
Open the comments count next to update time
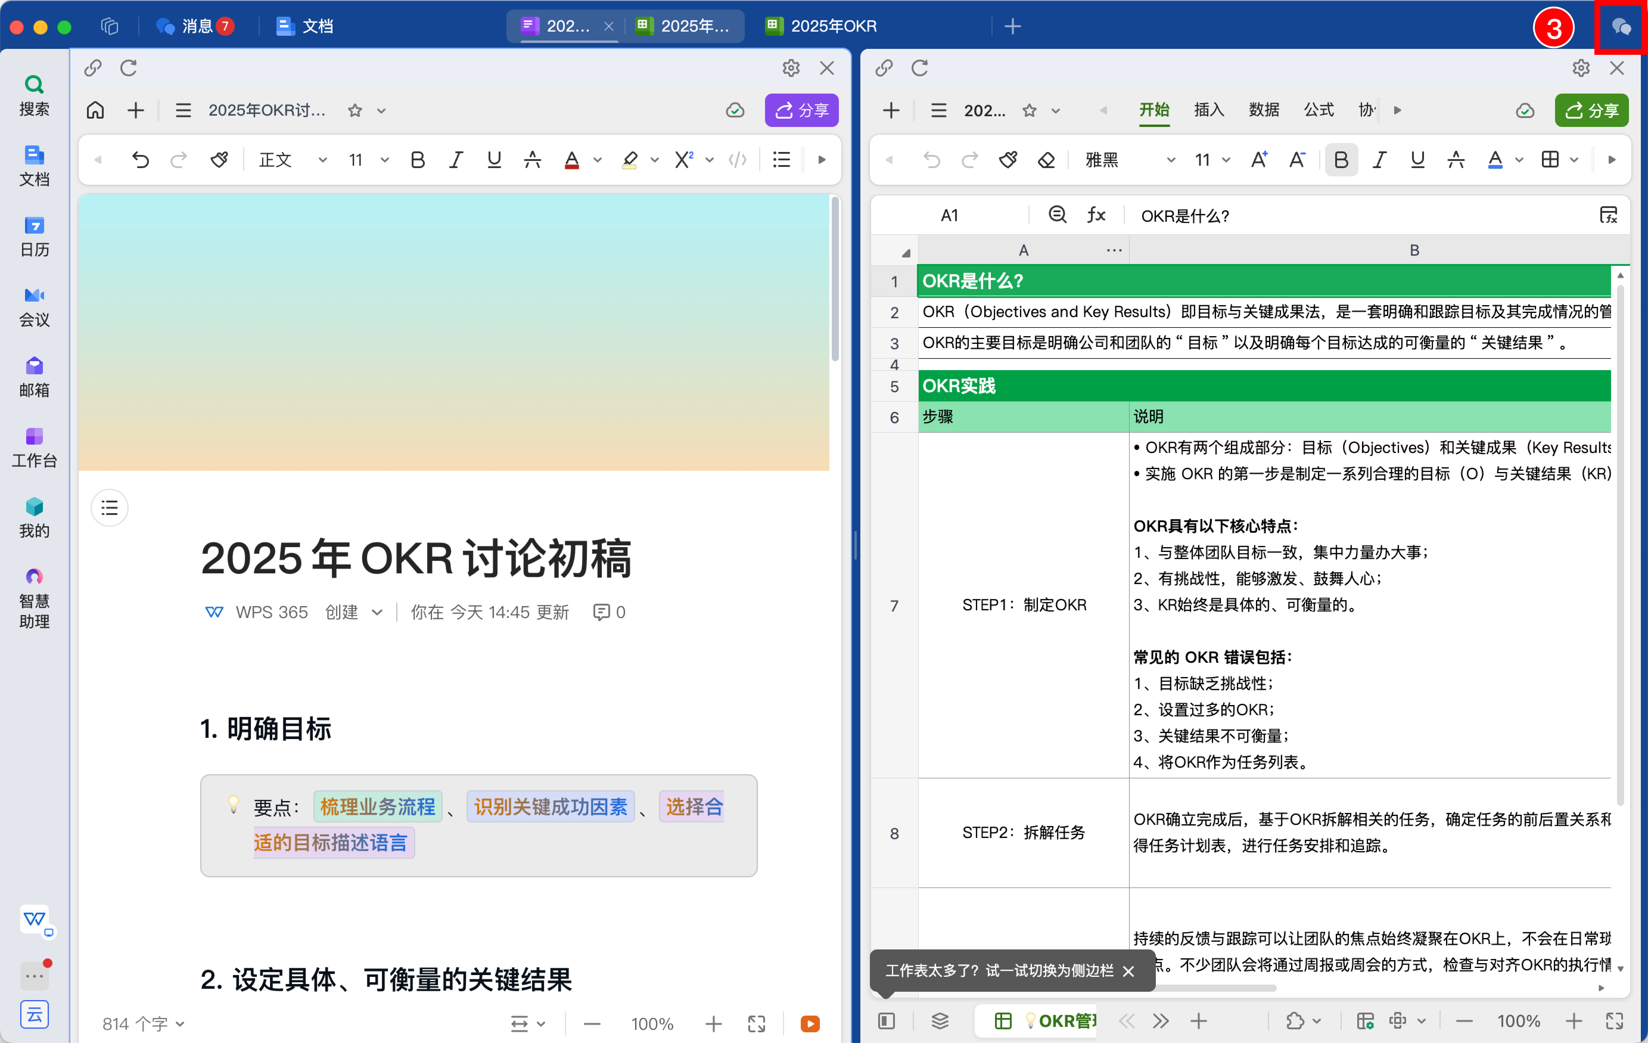pyautogui.click(x=609, y=612)
